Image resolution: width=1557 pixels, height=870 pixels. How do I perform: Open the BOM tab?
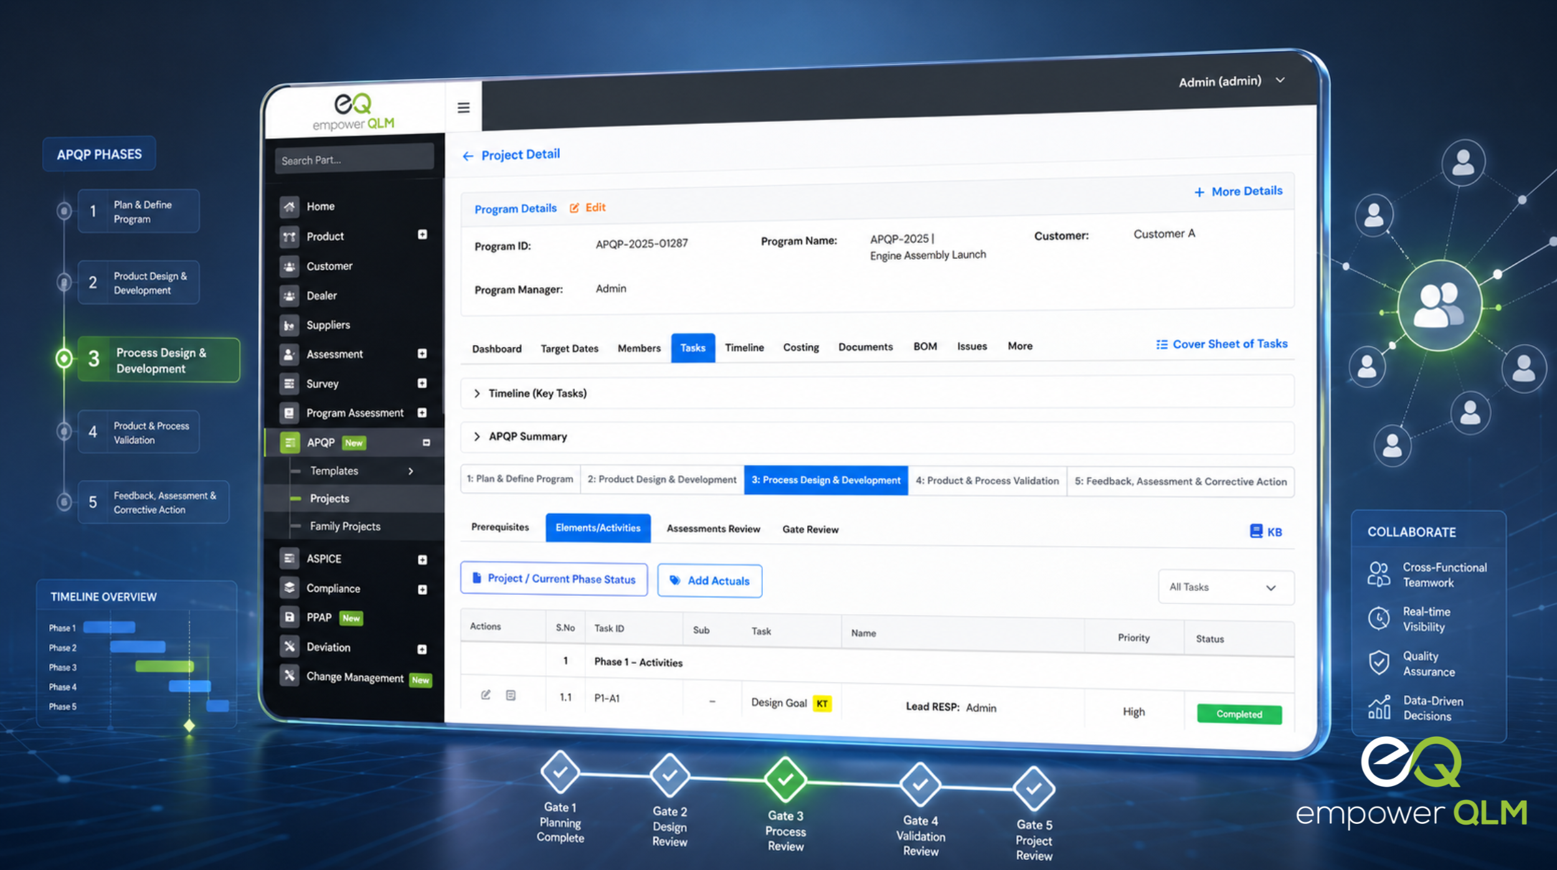(925, 346)
